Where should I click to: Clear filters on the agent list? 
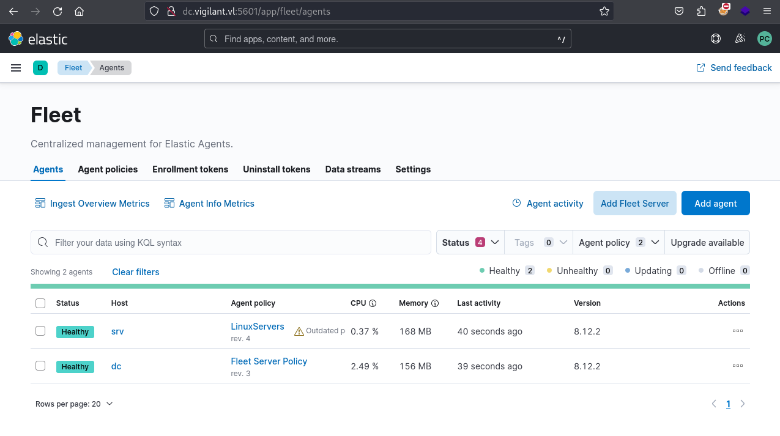coord(136,272)
